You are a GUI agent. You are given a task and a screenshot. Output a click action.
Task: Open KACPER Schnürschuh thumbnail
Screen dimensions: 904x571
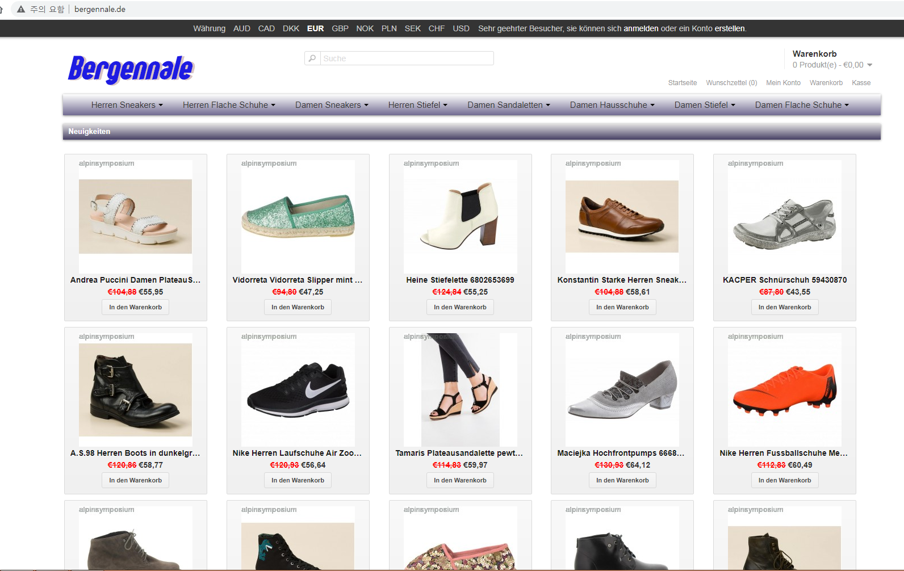tap(784, 216)
